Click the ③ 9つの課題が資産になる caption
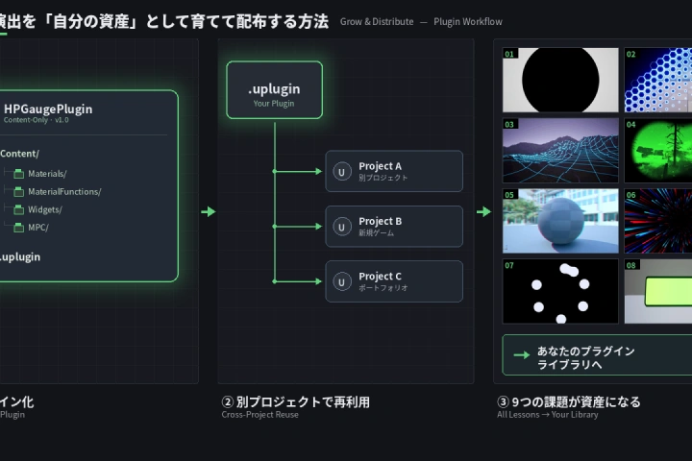The width and height of the screenshot is (692, 461). (568, 401)
